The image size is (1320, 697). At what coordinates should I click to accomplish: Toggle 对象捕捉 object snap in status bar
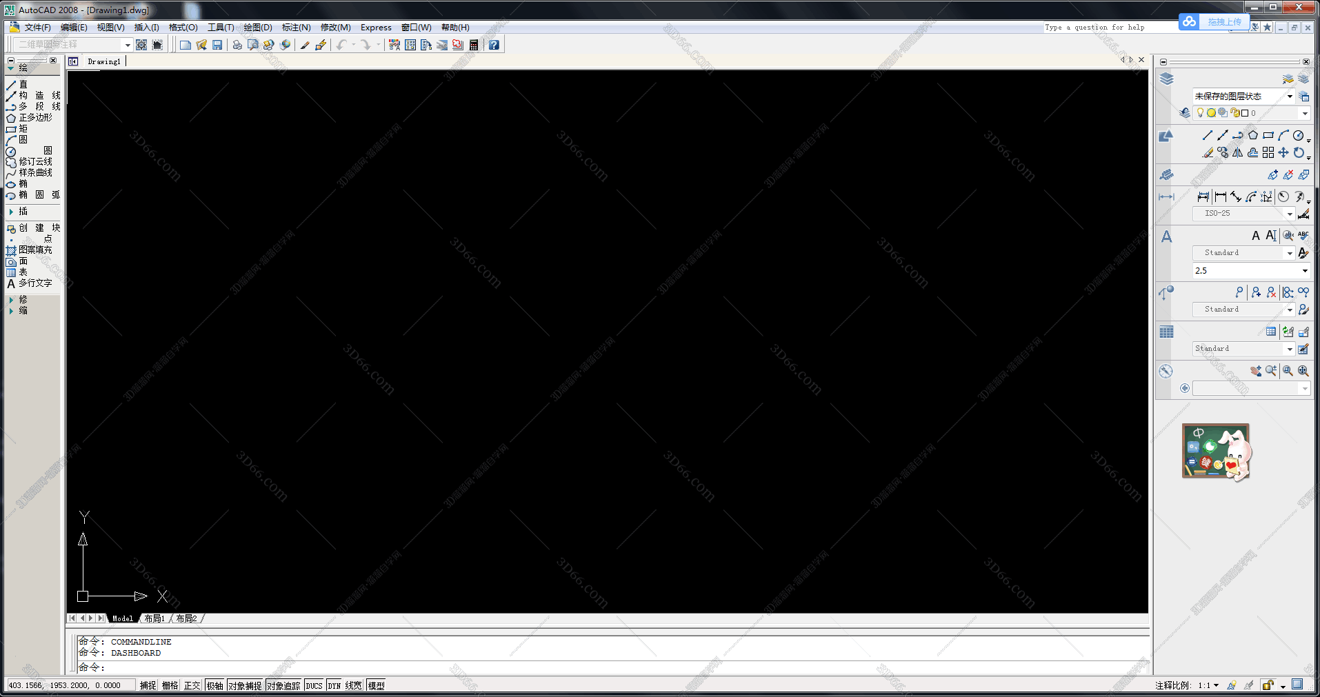click(245, 685)
